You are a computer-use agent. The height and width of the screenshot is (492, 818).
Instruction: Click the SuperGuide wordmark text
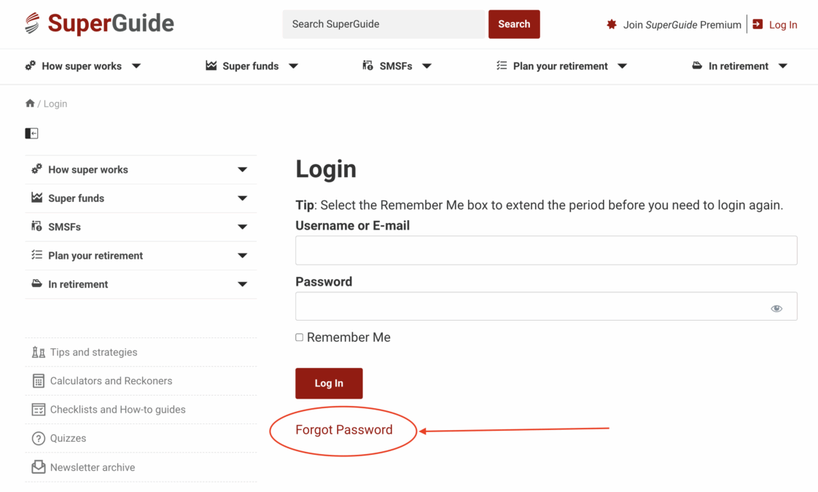pyautogui.click(x=111, y=23)
